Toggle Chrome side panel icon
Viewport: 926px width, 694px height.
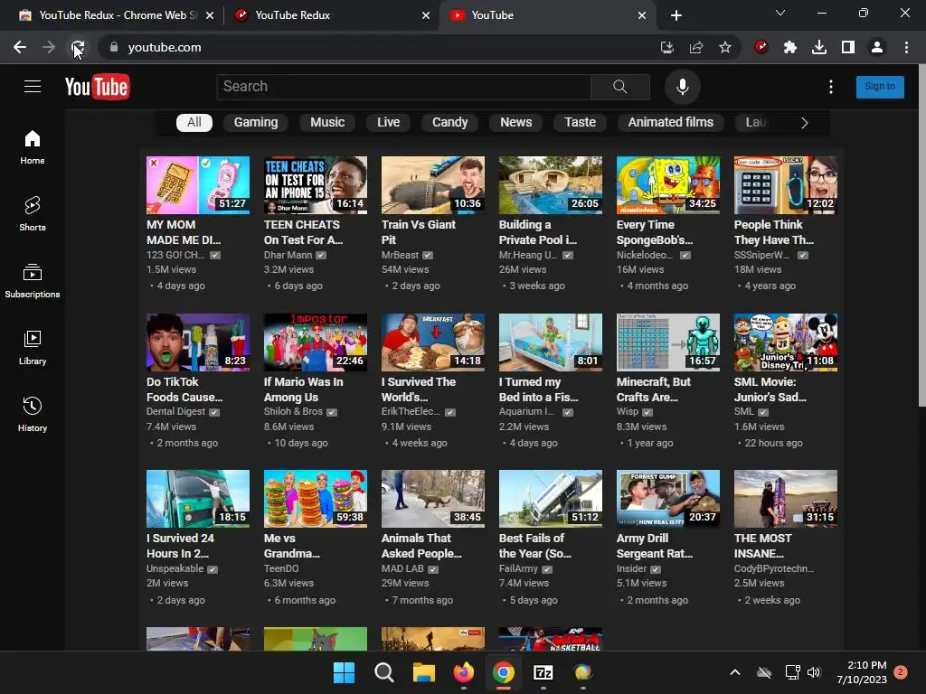848,47
